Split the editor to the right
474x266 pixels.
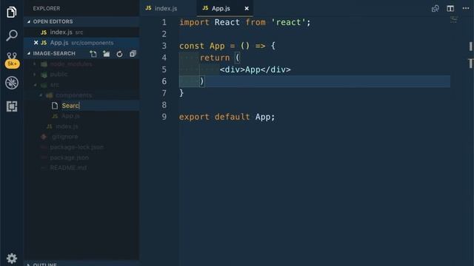coord(450,8)
